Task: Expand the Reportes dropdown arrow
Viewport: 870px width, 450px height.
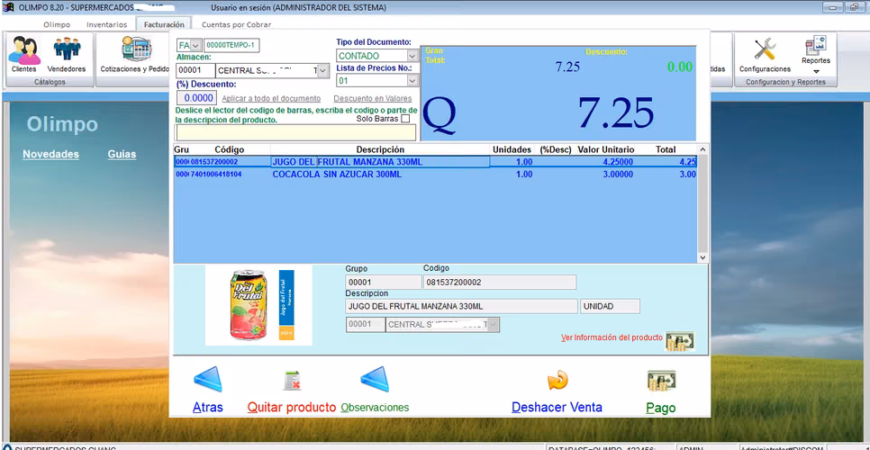Action: 816,71
